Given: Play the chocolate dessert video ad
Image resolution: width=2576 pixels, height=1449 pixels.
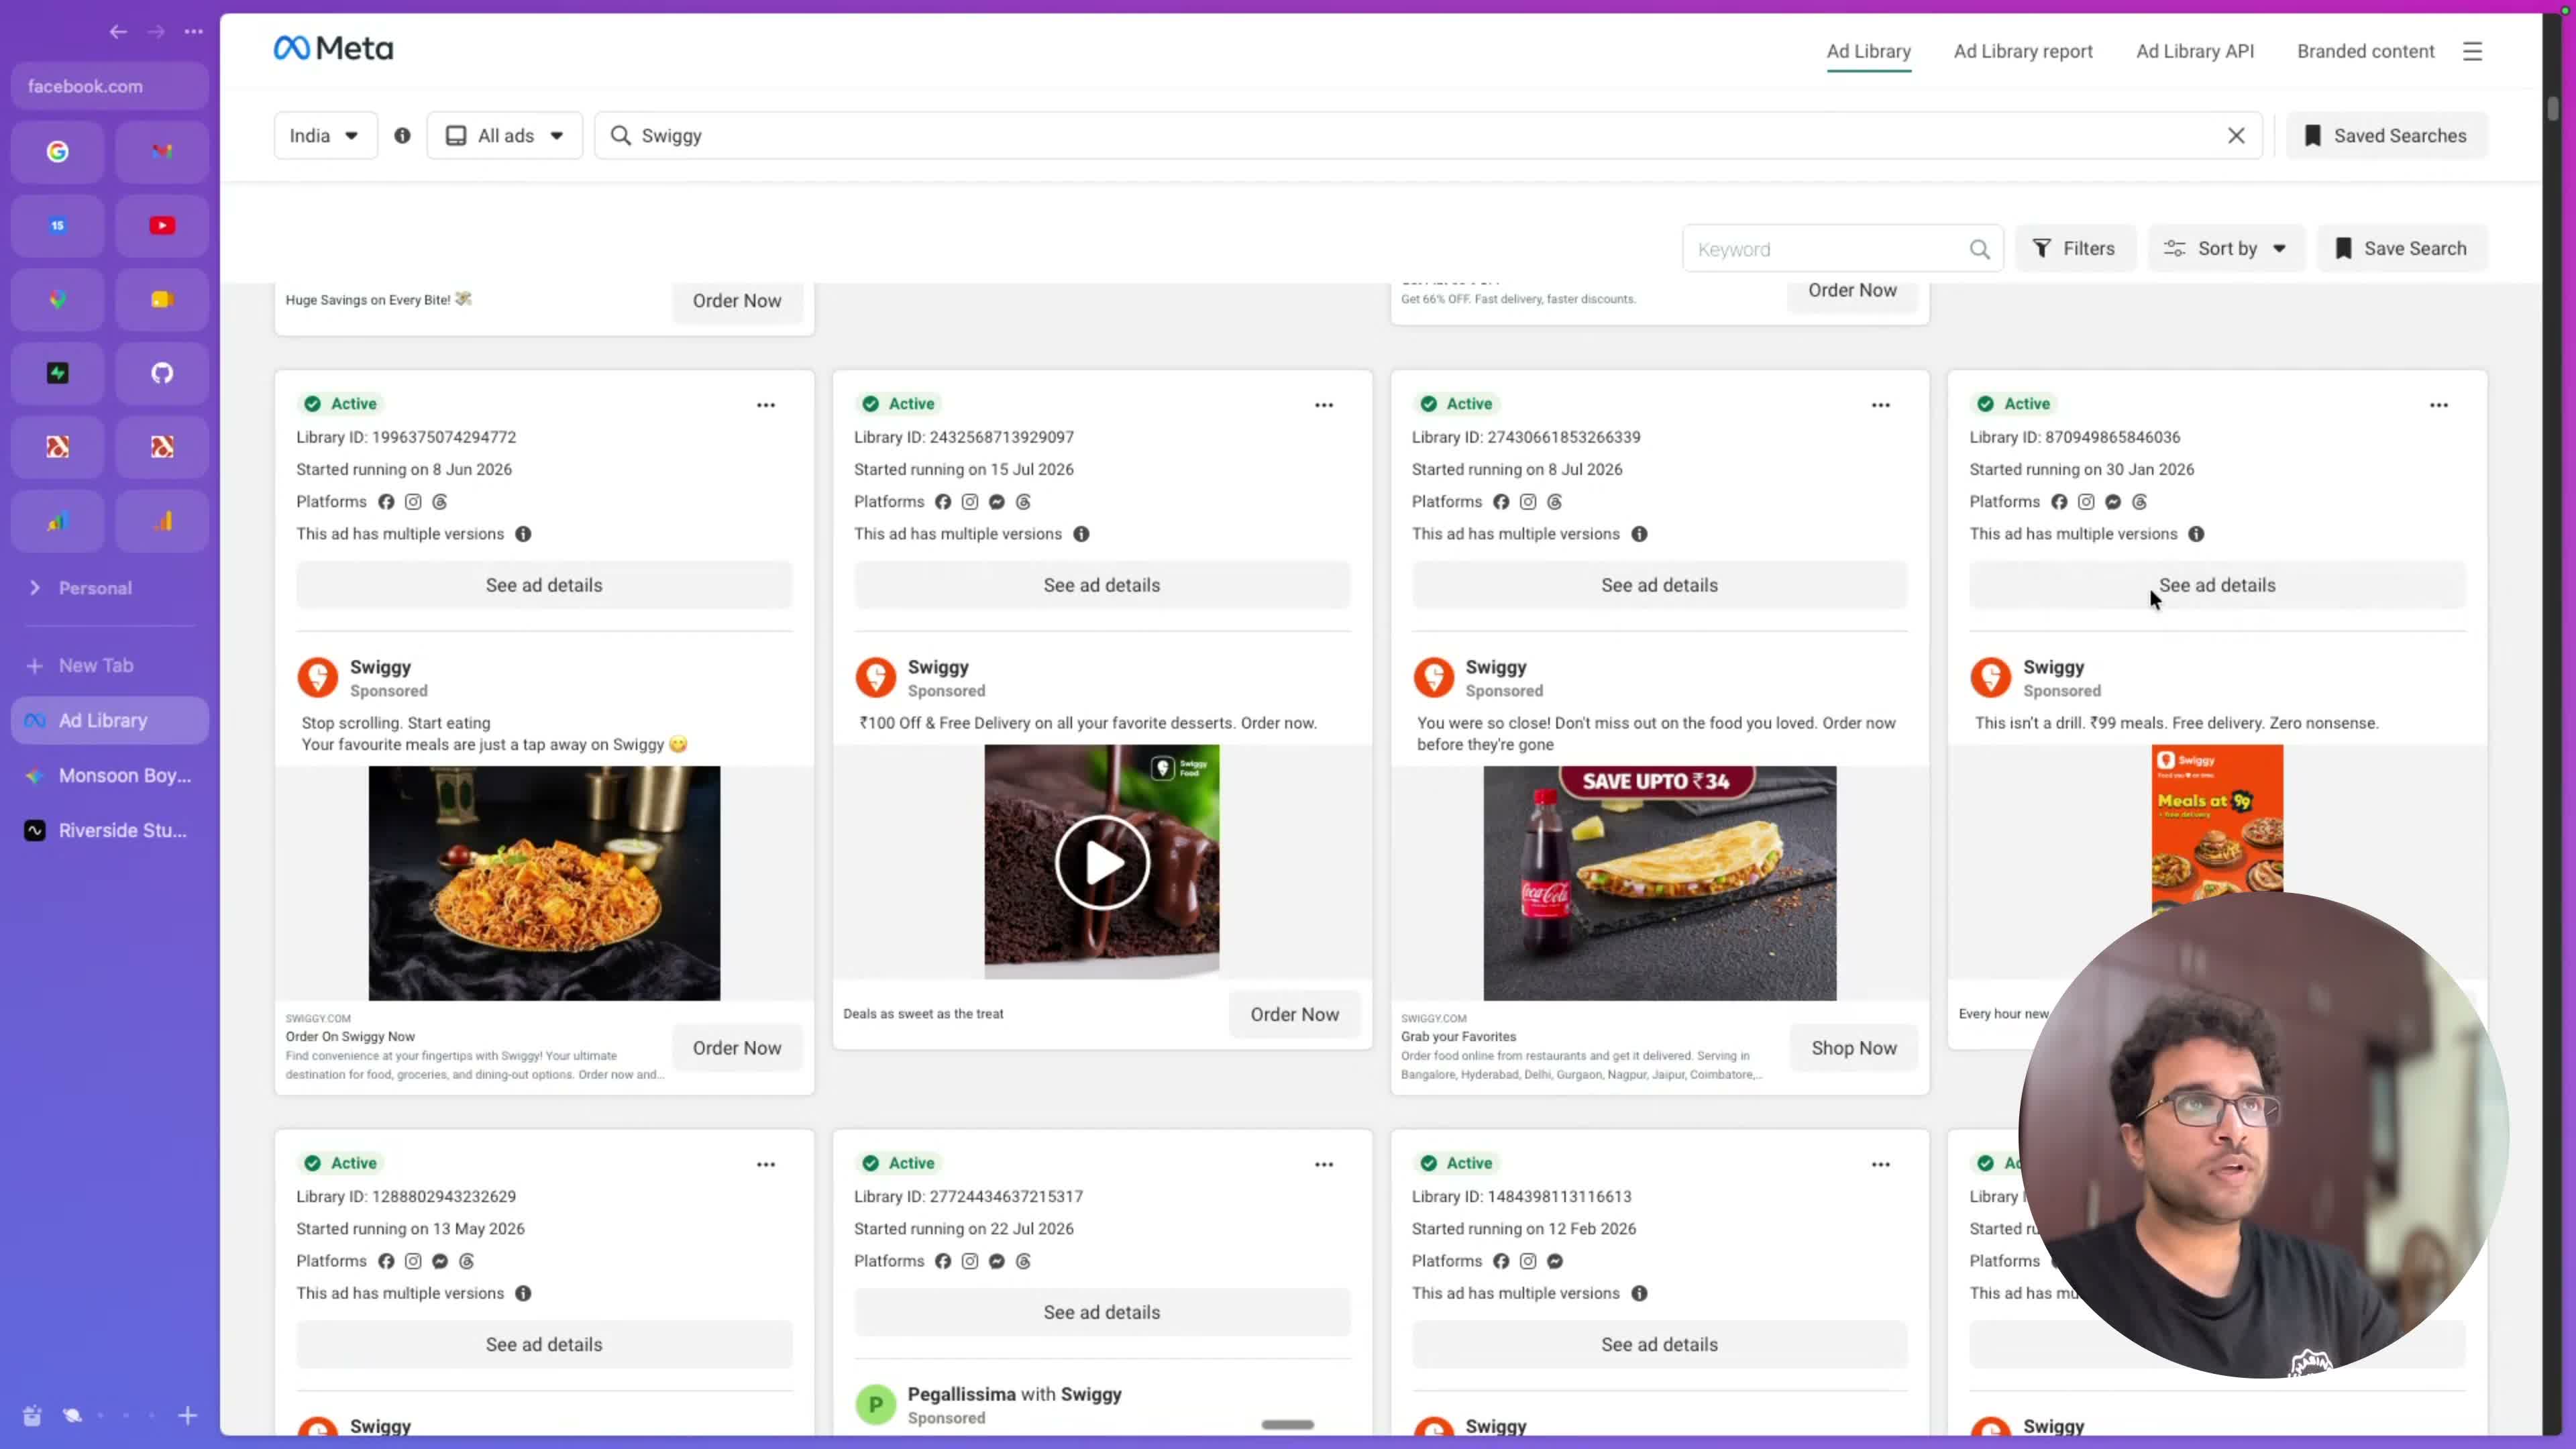Looking at the screenshot, I should pyautogui.click(x=1102, y=862).
